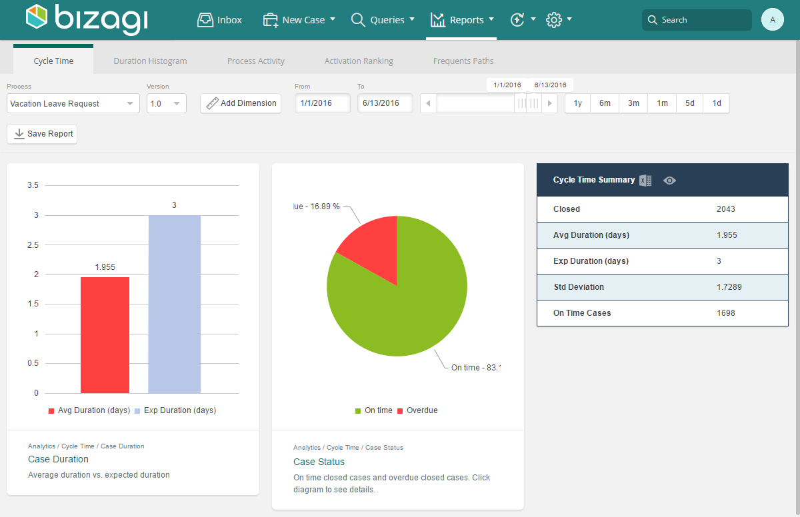The image size is (800, 517).
Task: Click the start handle of the date range slider
Action: pyautogui.click(x=521, y=103)
